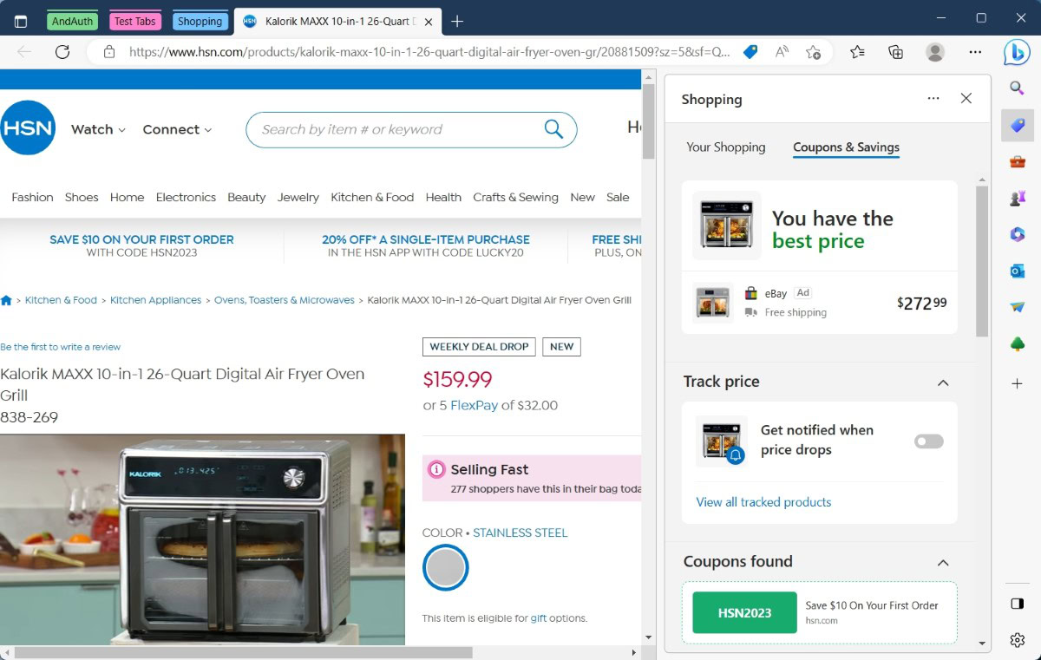Screen dimensions: 1041x660
Task: Expand the Watch dropdown menu
Action: (x=98, y=129)
